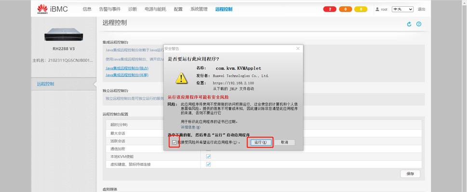Open the 电源与能耗 menu

[156, 9]
